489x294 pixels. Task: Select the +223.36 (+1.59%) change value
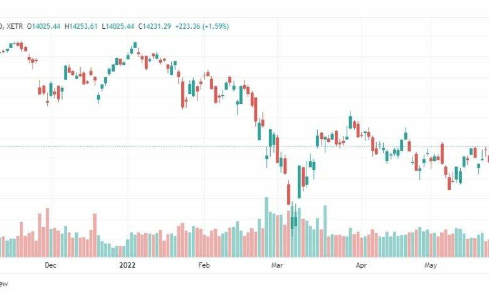[202, 26]
